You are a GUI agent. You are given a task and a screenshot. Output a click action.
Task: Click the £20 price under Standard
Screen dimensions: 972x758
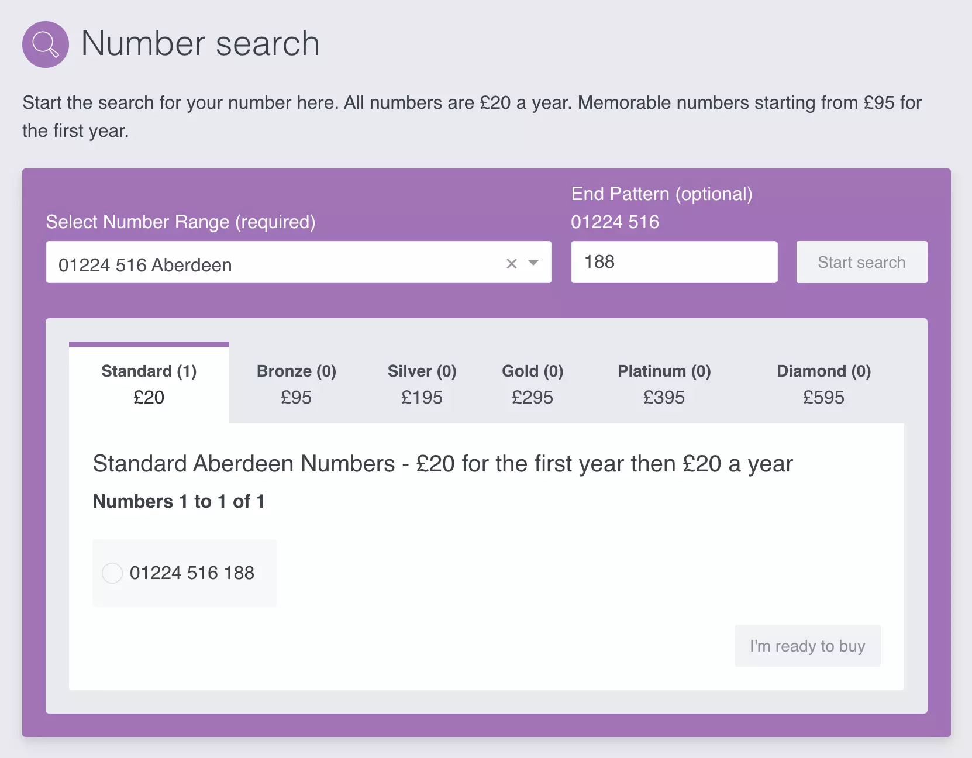149,397
